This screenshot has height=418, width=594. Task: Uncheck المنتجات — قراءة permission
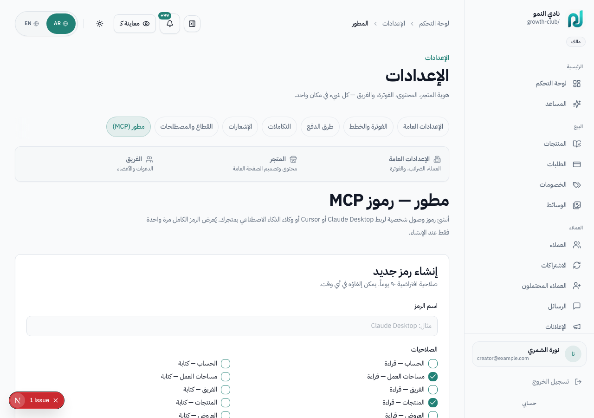433,403
